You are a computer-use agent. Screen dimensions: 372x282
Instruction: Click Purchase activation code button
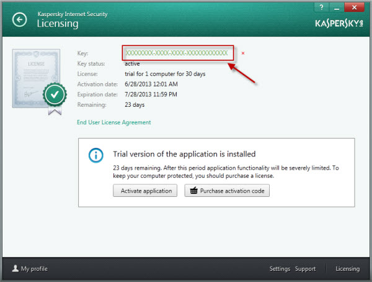tap(227, 191)
